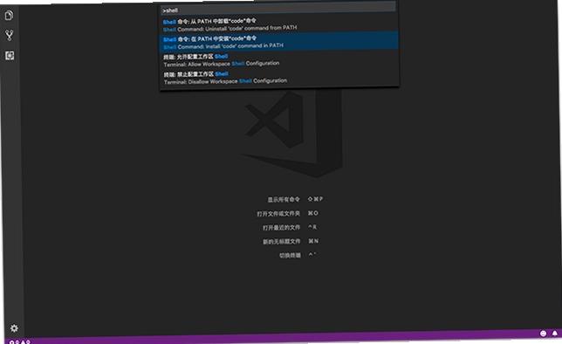Screen dimensions: 562x344
Task: Click the VS Code logo watermark
Action: click(292, 134)
